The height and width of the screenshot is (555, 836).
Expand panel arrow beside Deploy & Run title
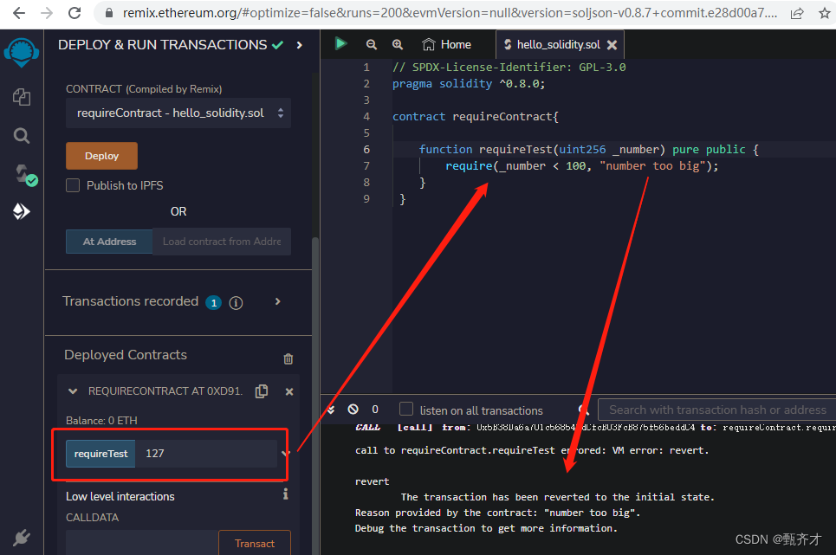[x=300, y=45]
